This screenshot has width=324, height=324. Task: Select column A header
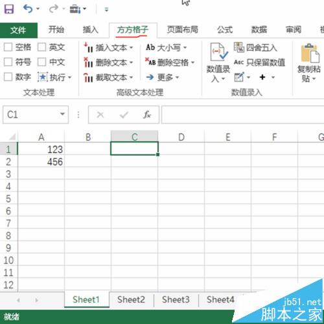(x=41, y=137)
